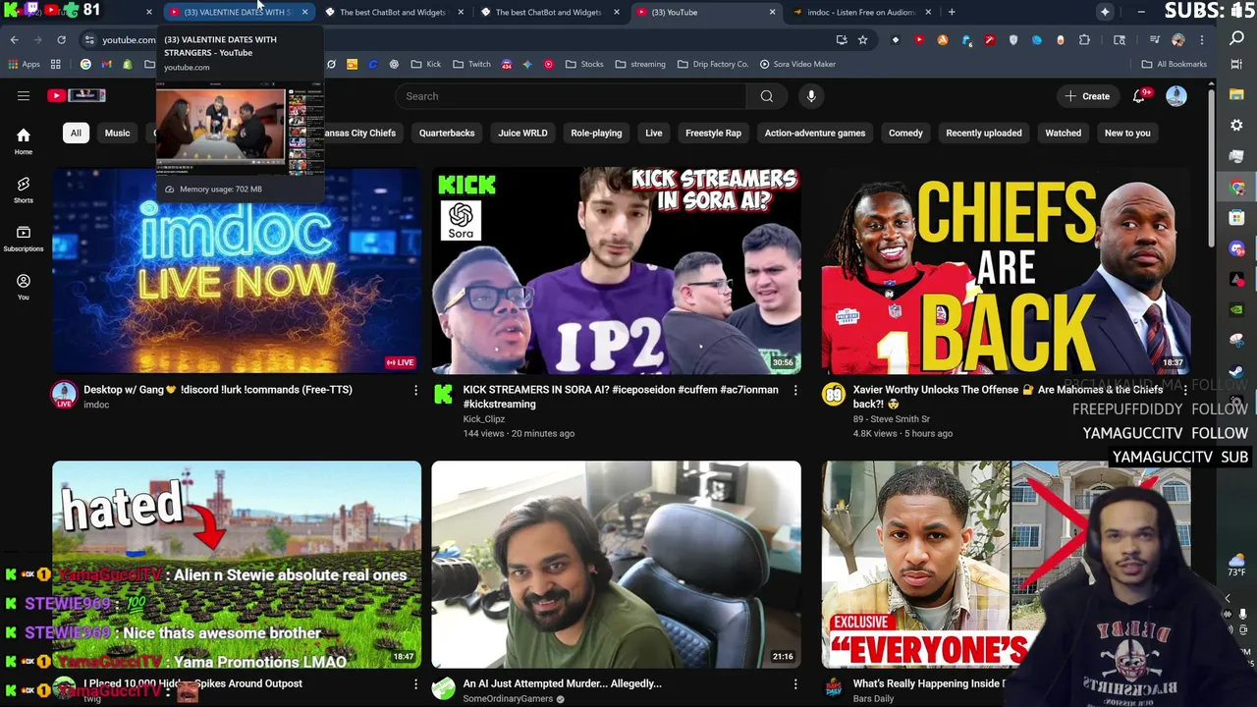Open the media control icon in Chrome's toolbar
The height and width of the screenshot is (707, 1257).
pos(1154,40)
